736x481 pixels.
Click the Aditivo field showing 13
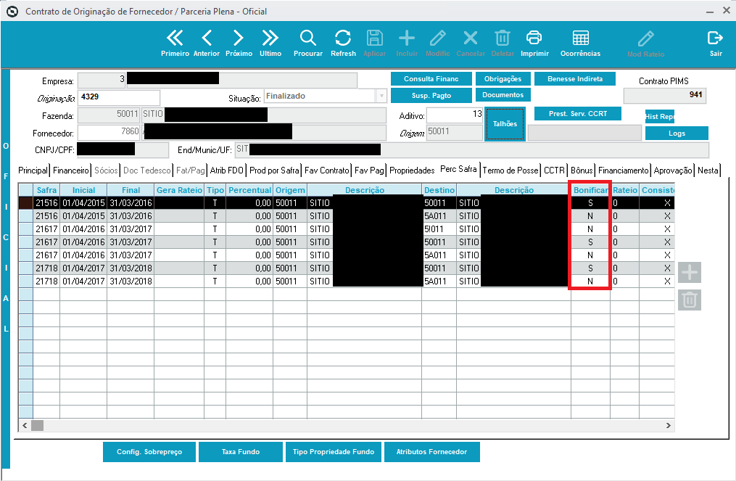(x=455, y=114)
